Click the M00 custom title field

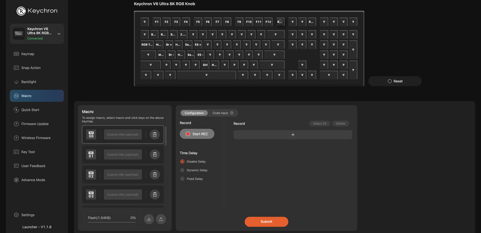pyautogui.click(x=123, y=134)
